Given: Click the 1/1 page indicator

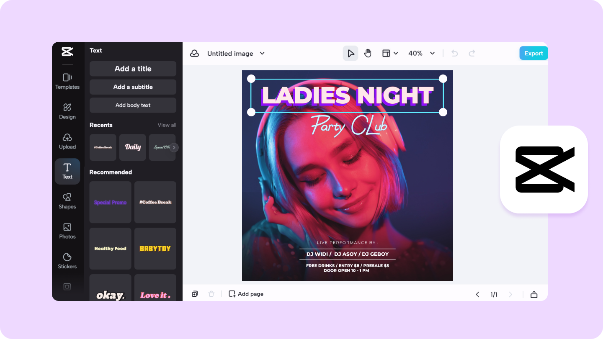Looking at the screenshot, I should pyautogui.click(x=494, y=294).
